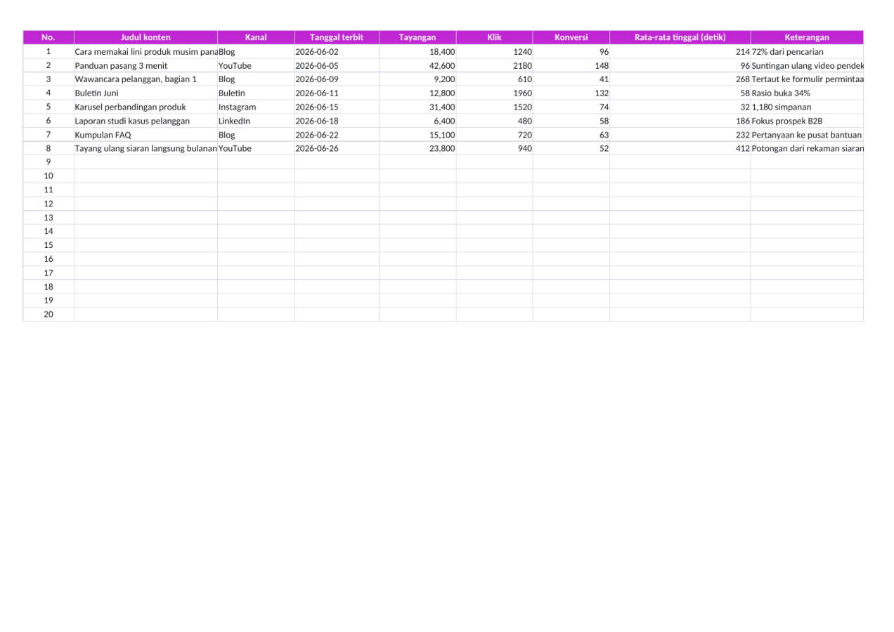Screen dimensions: 894x632
Task: Click dwell time value "214"
Action: point(680,51)
